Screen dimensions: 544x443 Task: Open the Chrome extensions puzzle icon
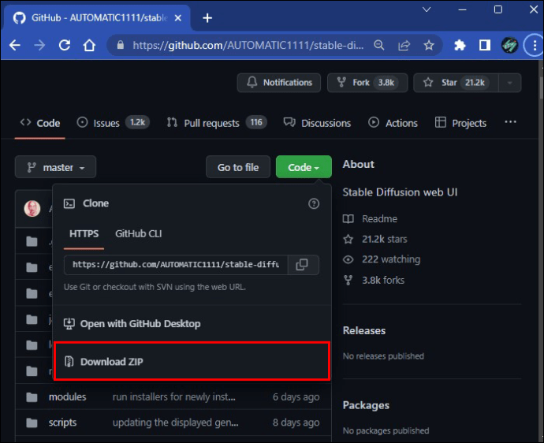460,45
